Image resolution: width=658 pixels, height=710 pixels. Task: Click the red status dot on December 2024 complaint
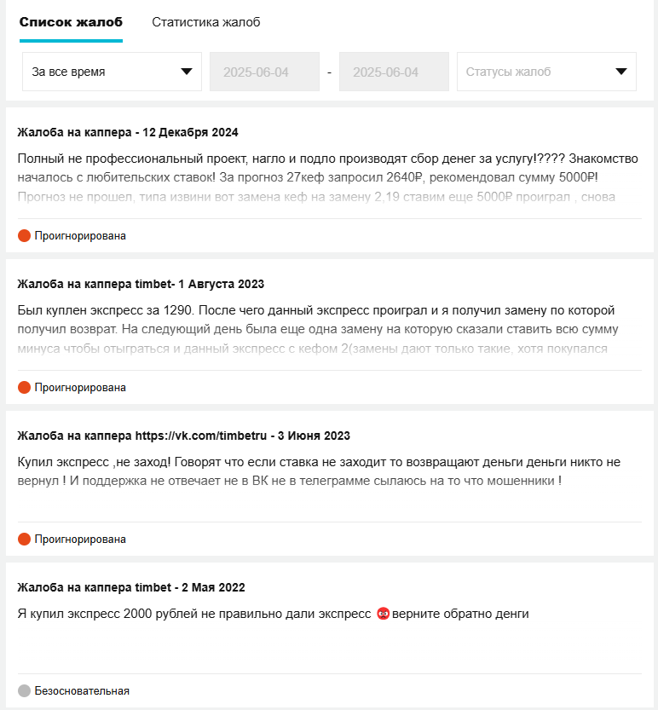tap(24, 235)
